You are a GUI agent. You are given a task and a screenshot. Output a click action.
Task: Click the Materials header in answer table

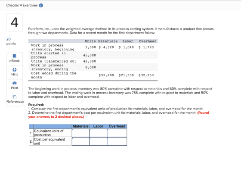(x=81, y=126)
